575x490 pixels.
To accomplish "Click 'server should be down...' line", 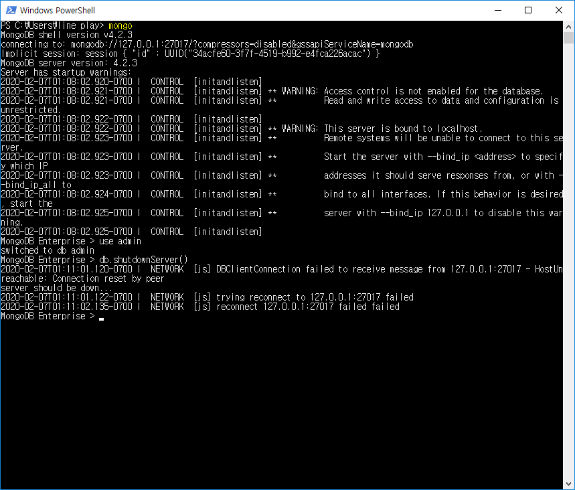I will [56, 288].
